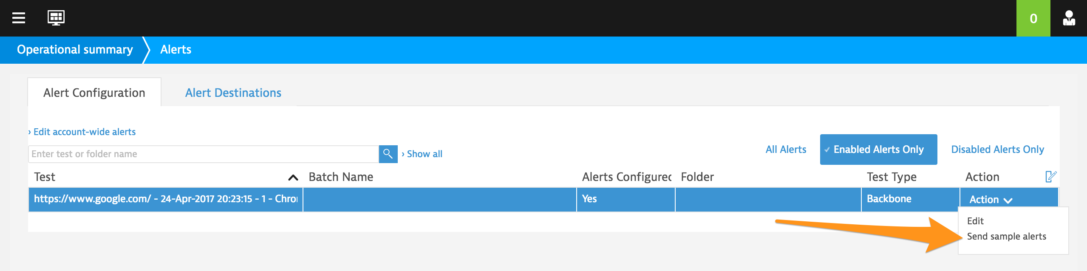The height and width of the screenshot is (271, 1087).
Task: Click the pencil edit icon beside Action header
Action: (x=1051, y=176)
